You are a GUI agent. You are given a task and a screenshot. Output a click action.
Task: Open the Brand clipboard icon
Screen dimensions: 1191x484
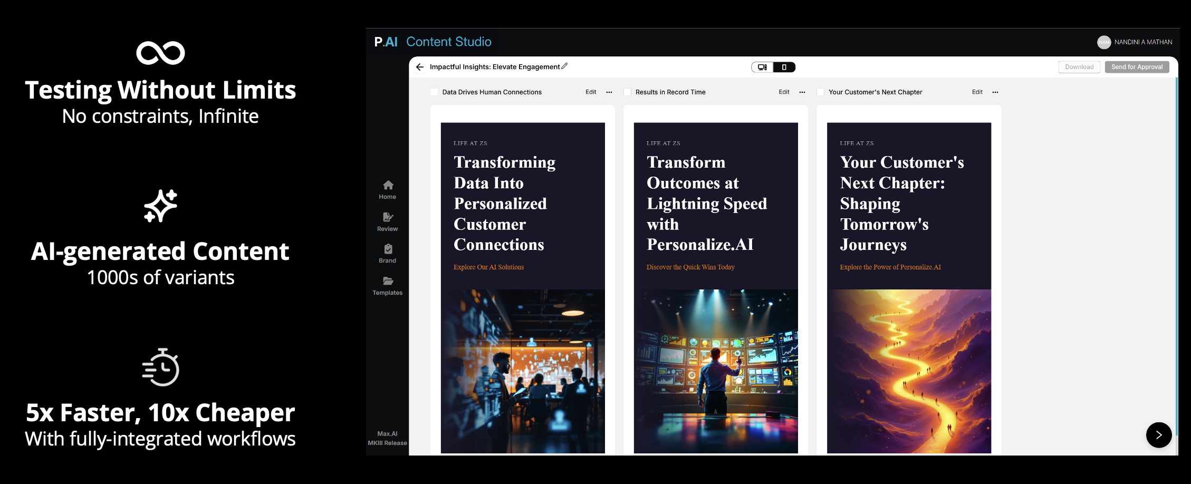pos(388,249)
